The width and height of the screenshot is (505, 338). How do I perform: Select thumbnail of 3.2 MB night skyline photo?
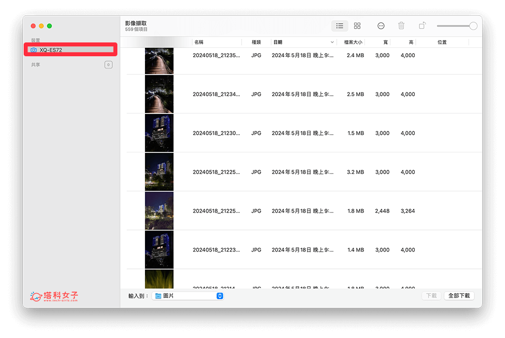click(159, 172)
